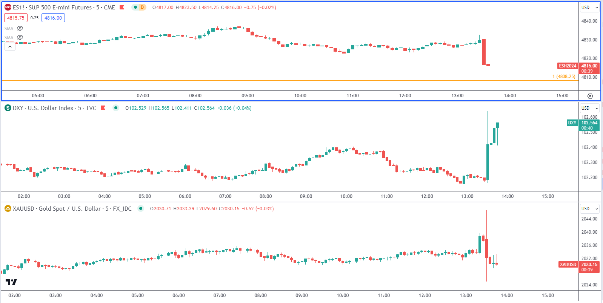Screen dimensions: 603x303
Task: Click the 102.200 DXY price axis label
Action: [589, 178]
